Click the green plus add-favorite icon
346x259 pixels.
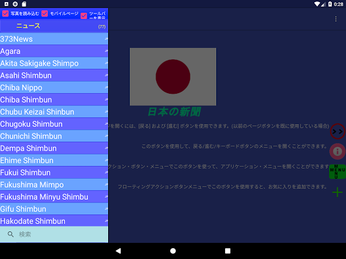pyautogui.click(x=337, y=192)
